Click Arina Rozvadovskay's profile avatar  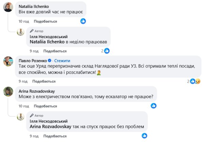click(8, 91)
